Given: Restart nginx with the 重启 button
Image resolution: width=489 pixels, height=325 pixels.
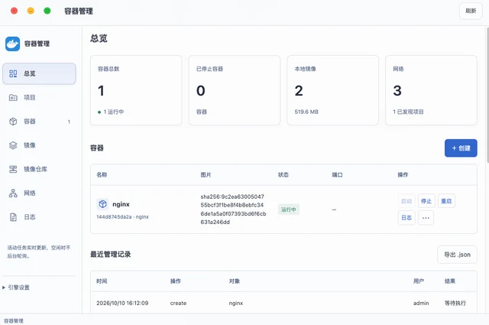Looking at the screenshot, I should click(x=446, y=201).
